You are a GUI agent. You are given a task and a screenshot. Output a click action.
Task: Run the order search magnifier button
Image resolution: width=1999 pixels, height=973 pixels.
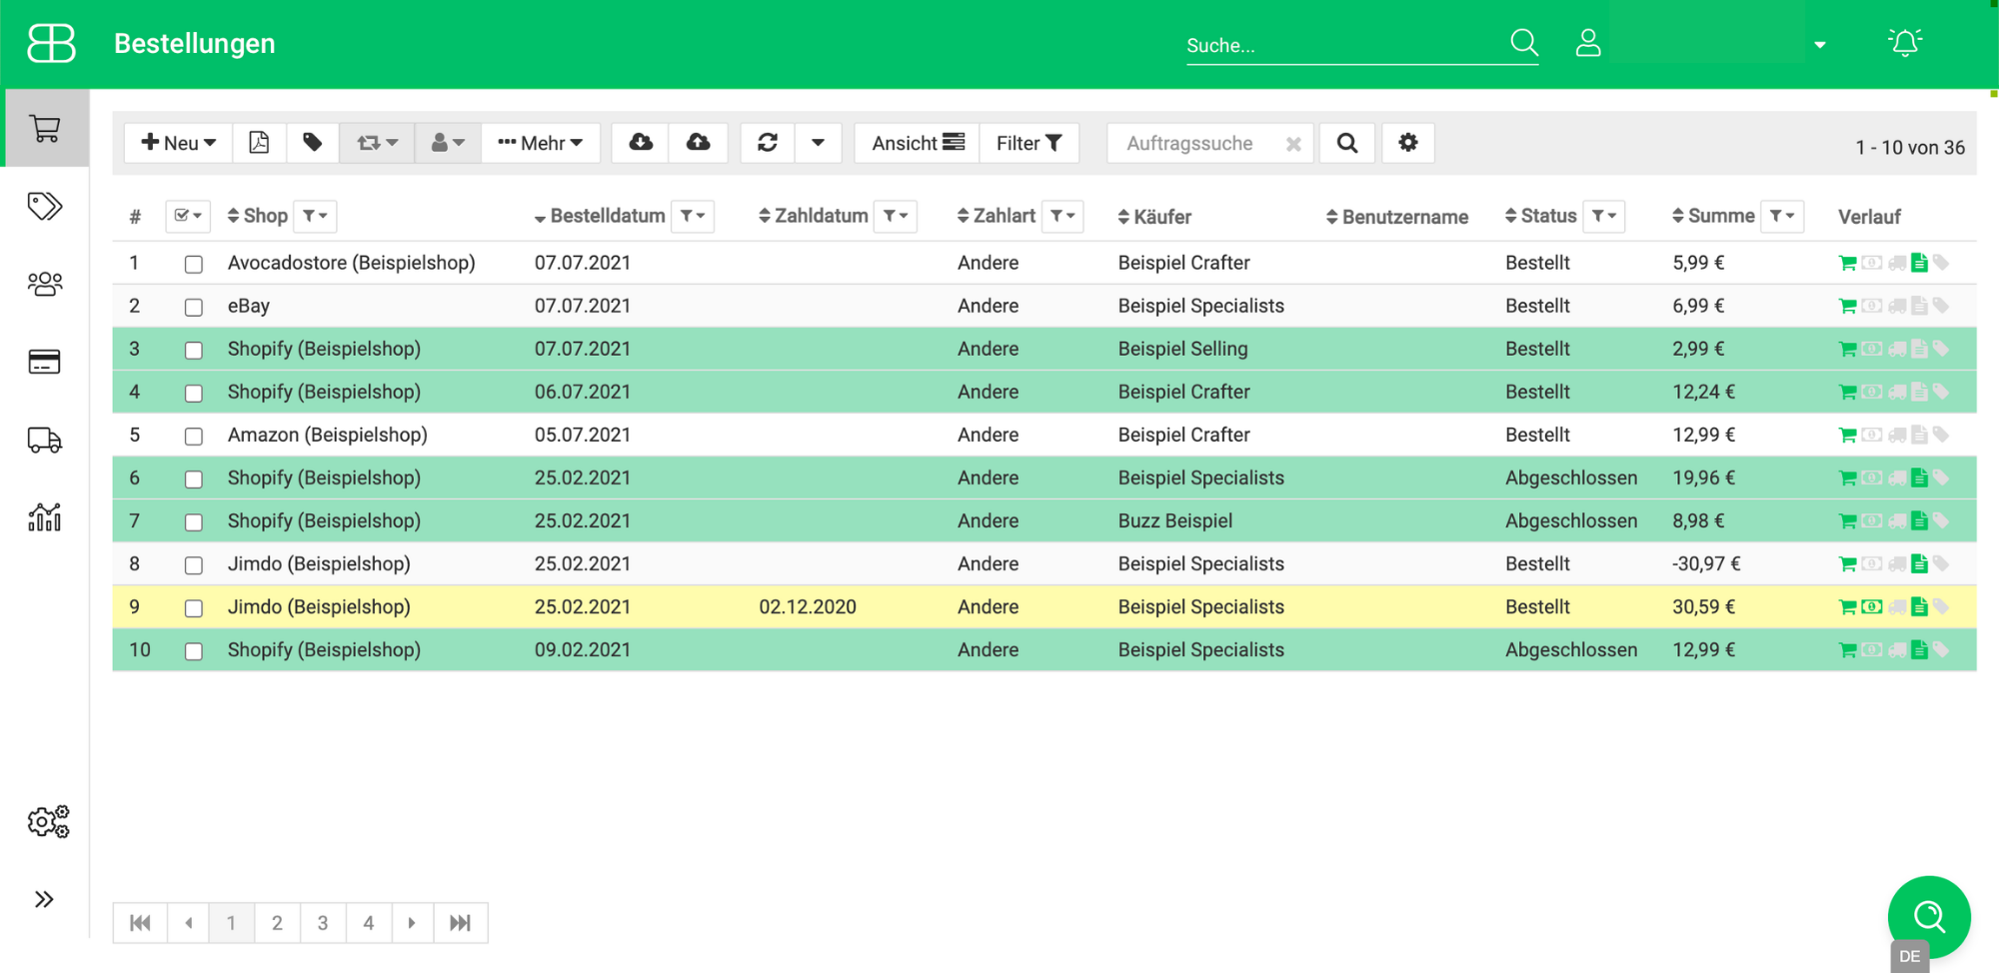1347,143
